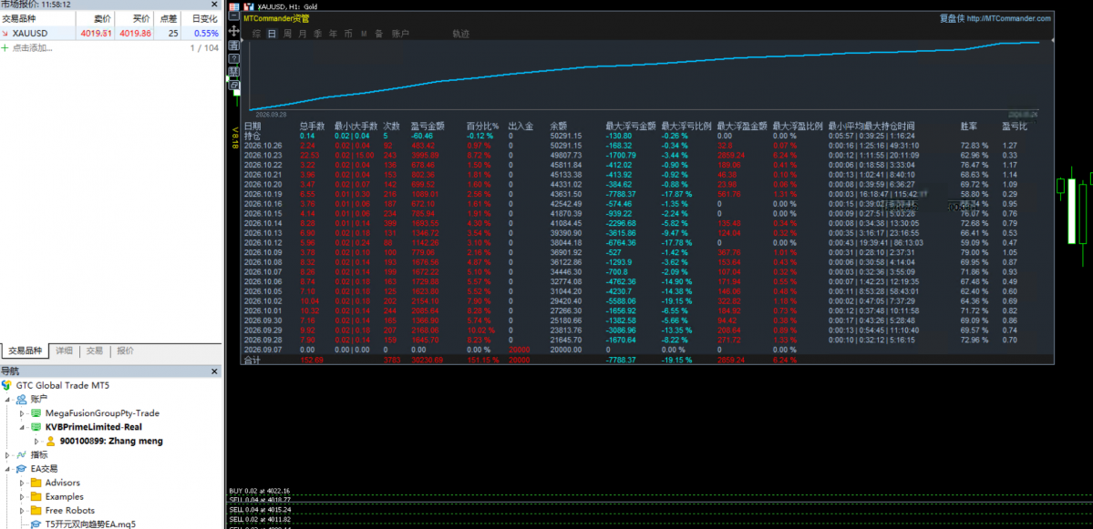The width and height of the screenshot is (1093, 529).
Task: Select the 交易品种 tab in Market Watch
Action: pos(26,351)
